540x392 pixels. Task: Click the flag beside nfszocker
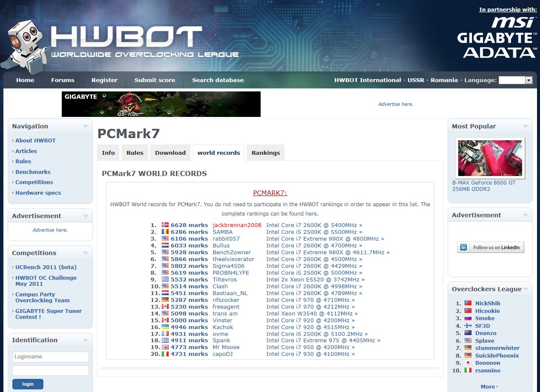(x=165, y=300)
